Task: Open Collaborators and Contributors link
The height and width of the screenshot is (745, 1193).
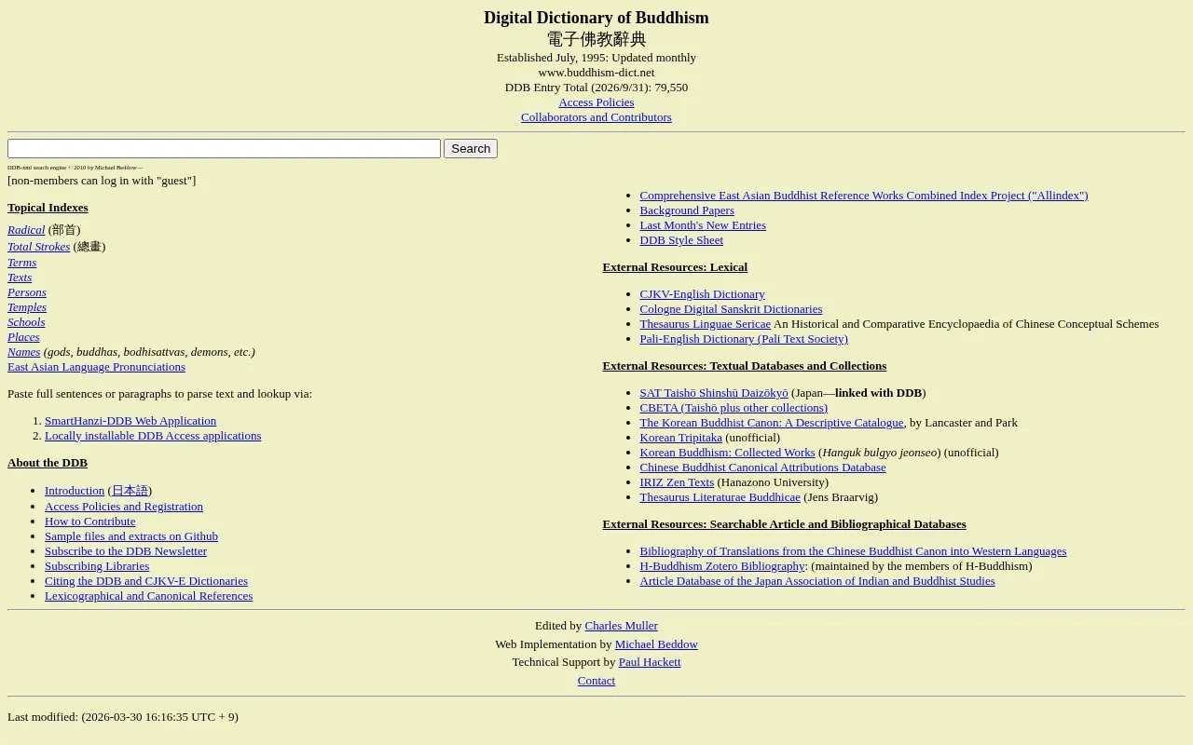Action: click(596, 117)
